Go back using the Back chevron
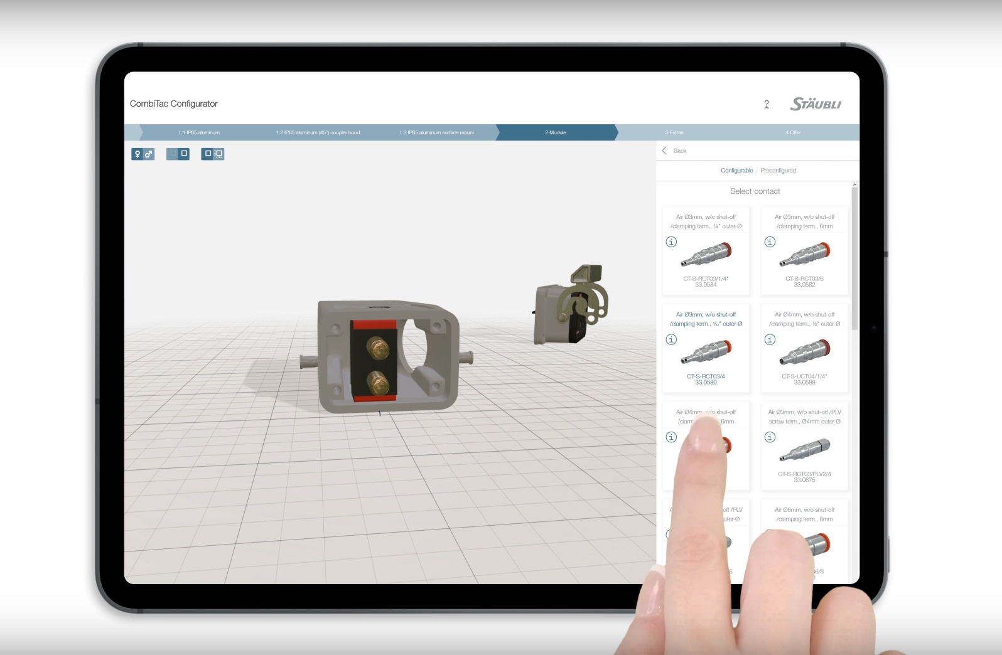This screenshot has height=655, width=1002. pos(665,151)
